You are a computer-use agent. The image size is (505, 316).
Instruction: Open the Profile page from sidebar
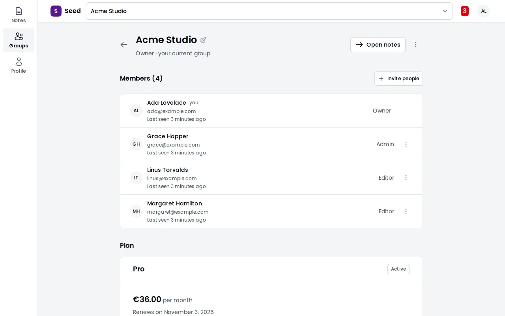coord(19,66)
